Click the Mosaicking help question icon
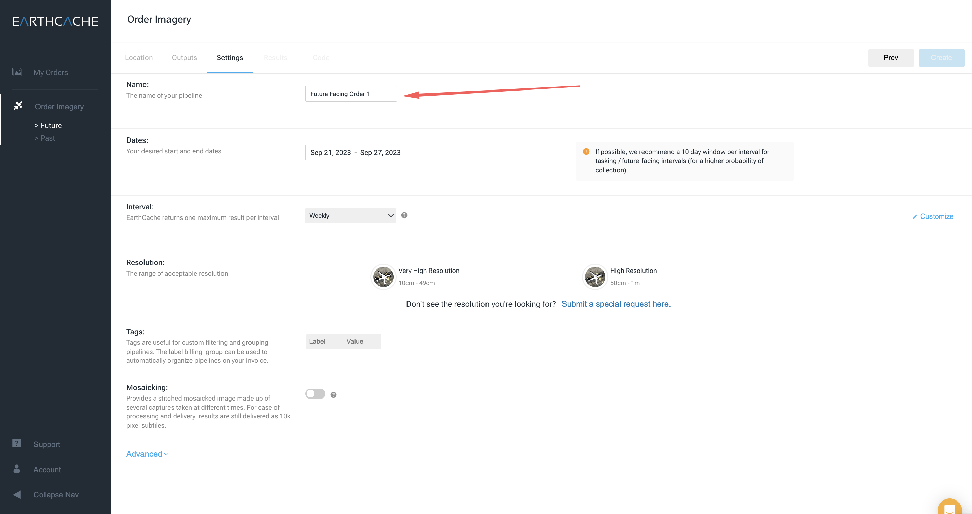Image resolution: width=972 pixels, height=514 pixels. pyautogui.click(x=333, y=395)
